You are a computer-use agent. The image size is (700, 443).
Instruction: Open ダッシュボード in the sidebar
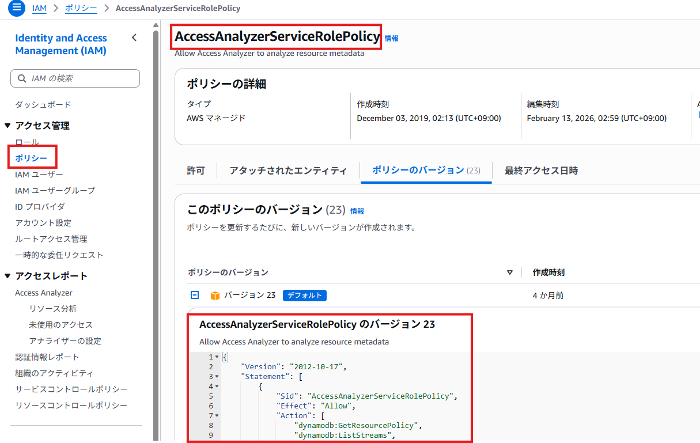(43, 105)
